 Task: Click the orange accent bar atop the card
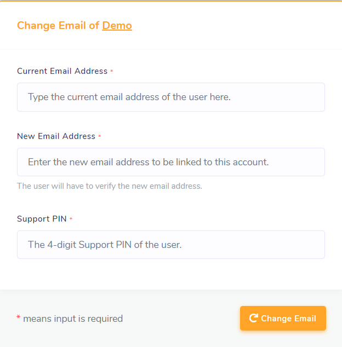pyautogui.click(x=171, y=1)
